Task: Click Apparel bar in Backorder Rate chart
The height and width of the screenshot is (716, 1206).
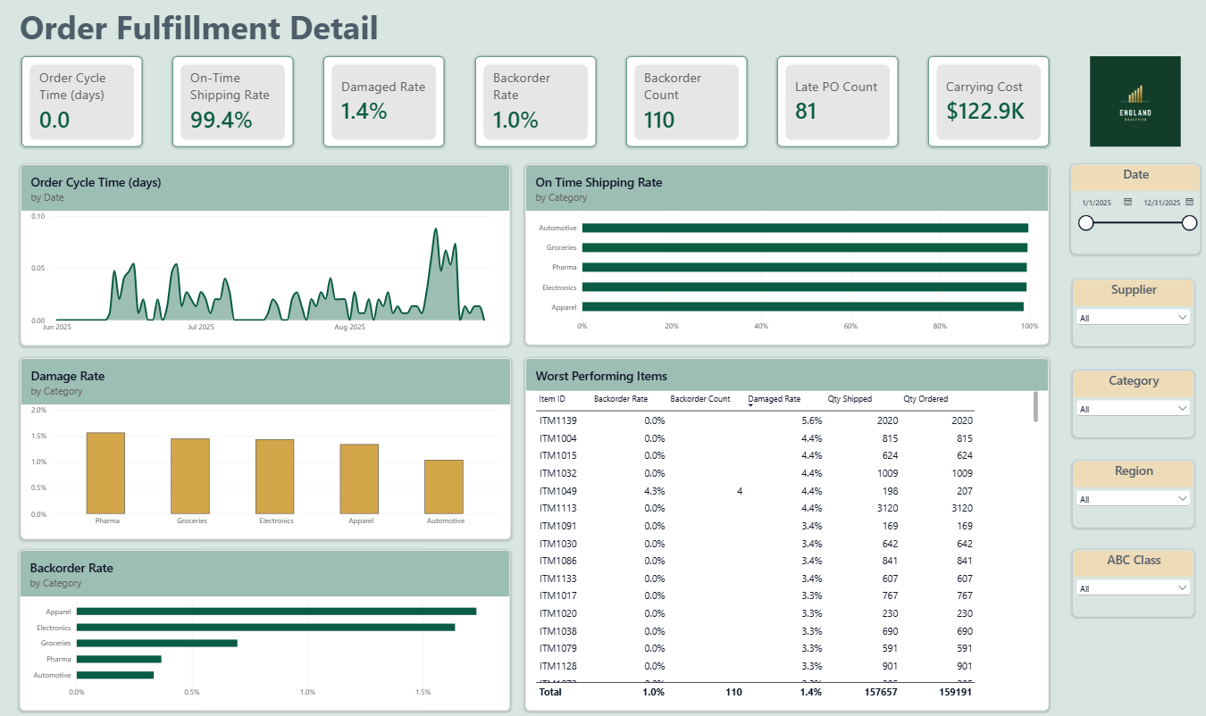Action: (x=276, y=612)
